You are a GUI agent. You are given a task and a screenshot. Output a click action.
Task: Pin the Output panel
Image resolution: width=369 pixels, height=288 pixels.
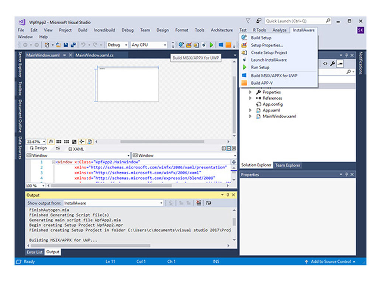(228, 195)
